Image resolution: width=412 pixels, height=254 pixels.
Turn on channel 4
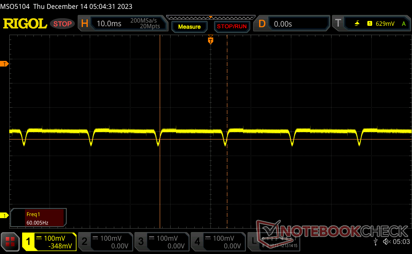218,242
